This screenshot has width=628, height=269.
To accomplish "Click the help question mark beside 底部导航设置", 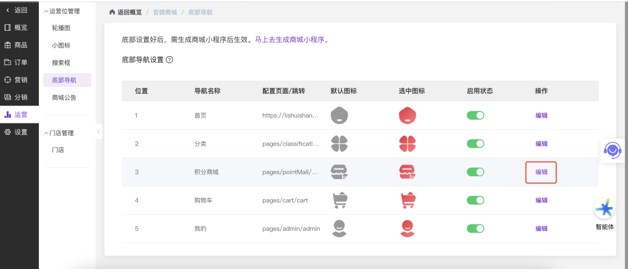I will click(170, 60).
